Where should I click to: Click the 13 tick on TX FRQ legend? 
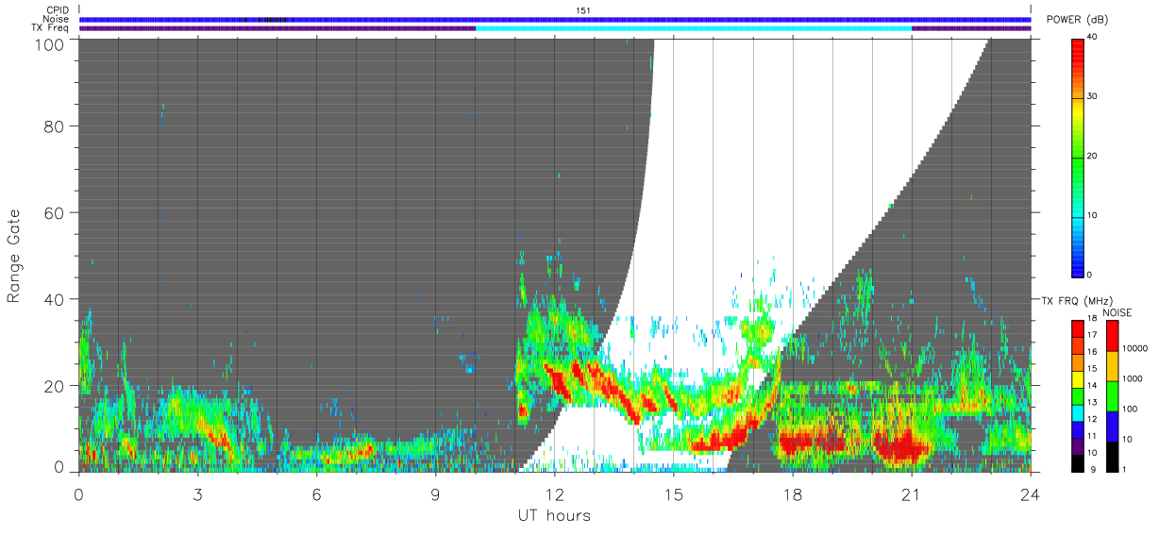click(1092, 402)
